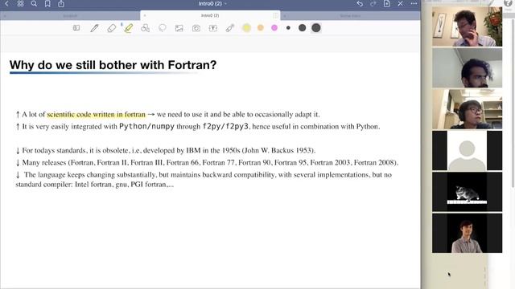This screenshot has width=515, height=289.
Task: Select video of man resting chin on hand
Action: (x=467, y=26)
